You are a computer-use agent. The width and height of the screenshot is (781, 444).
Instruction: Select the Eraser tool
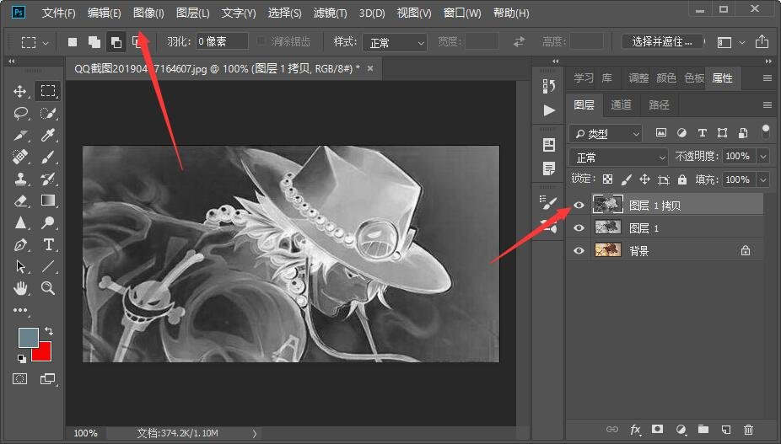[20, 201]
